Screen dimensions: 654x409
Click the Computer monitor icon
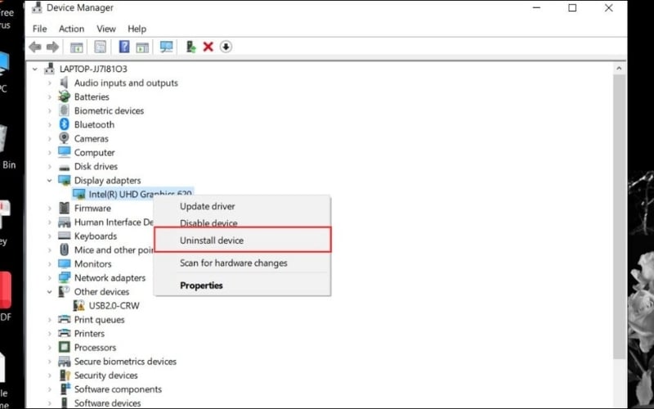pos(65,152)
